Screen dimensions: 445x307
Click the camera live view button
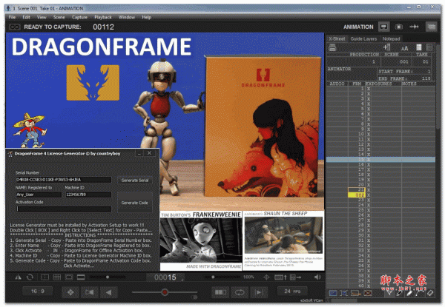(90, 292)
